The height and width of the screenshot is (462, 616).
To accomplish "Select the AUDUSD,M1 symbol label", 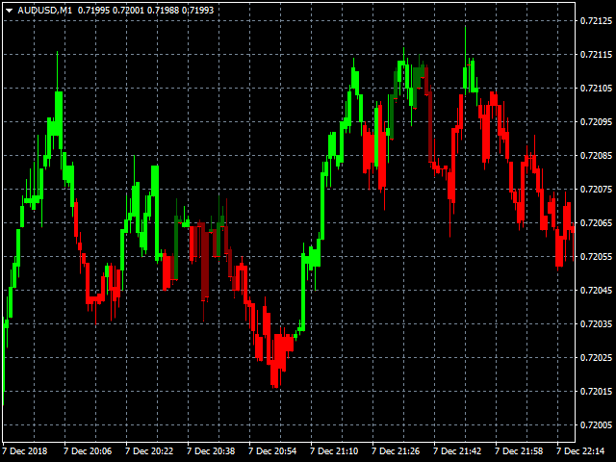I will (45, 11).
